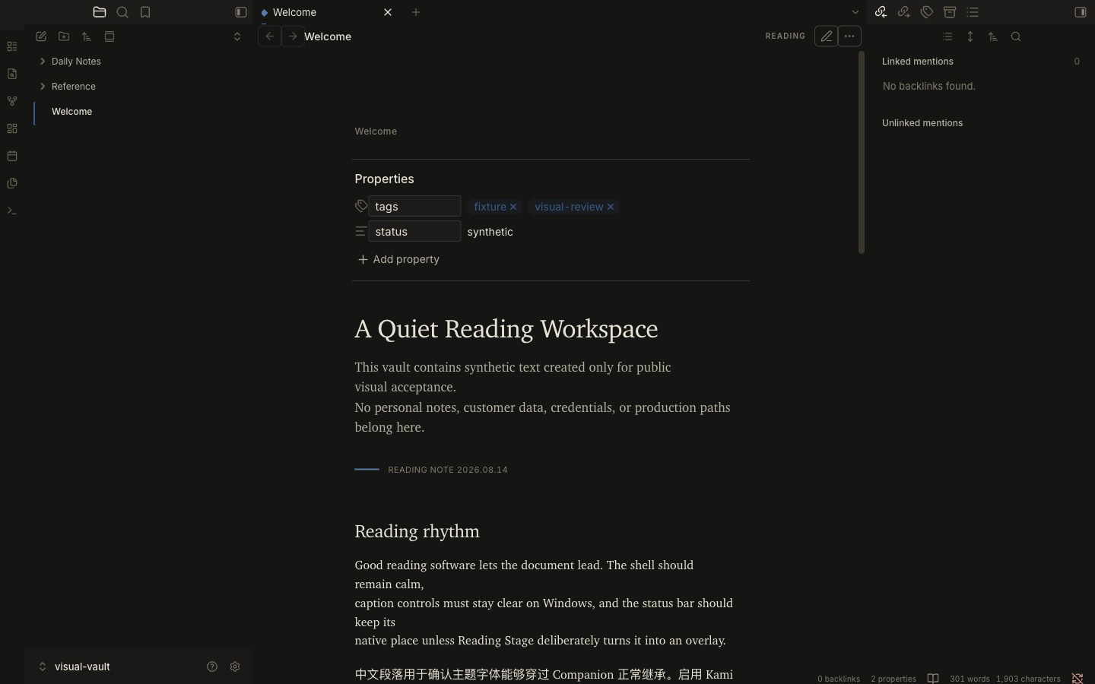The height and width of the screenshot is (684, 1095).
Task: Open daily note calendar ribbon icon
Action: tap(12, 156)
